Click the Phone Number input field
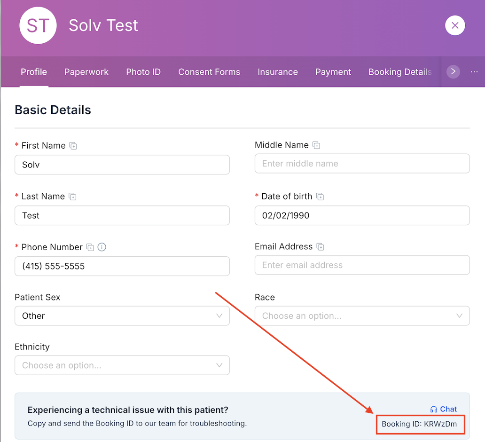The height and width of the screenshot is (442, 485). [122, 266]
